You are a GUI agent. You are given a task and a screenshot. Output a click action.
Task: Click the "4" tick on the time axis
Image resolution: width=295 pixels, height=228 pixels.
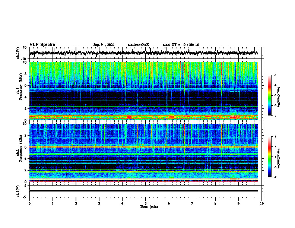pyautogui.click(x=123, y=203)
